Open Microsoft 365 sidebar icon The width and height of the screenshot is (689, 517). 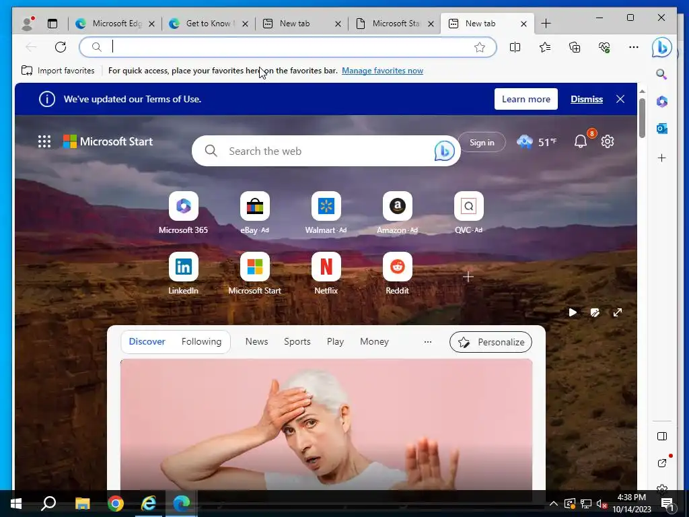(662, 102)
